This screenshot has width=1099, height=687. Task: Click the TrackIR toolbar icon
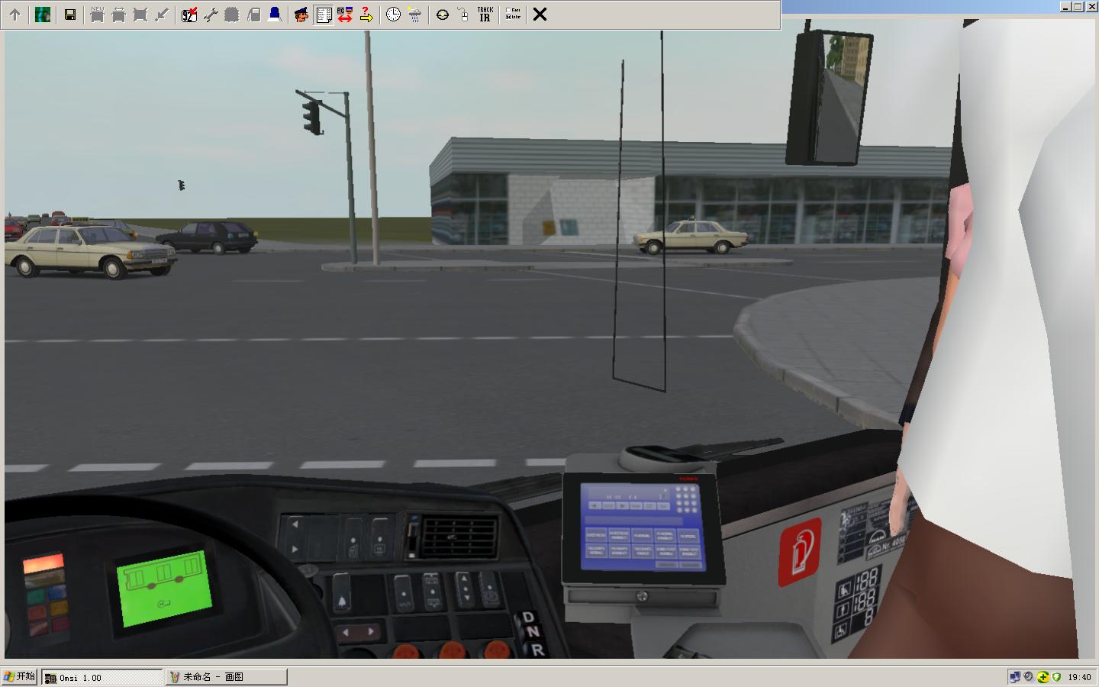[x=485, y=15]
